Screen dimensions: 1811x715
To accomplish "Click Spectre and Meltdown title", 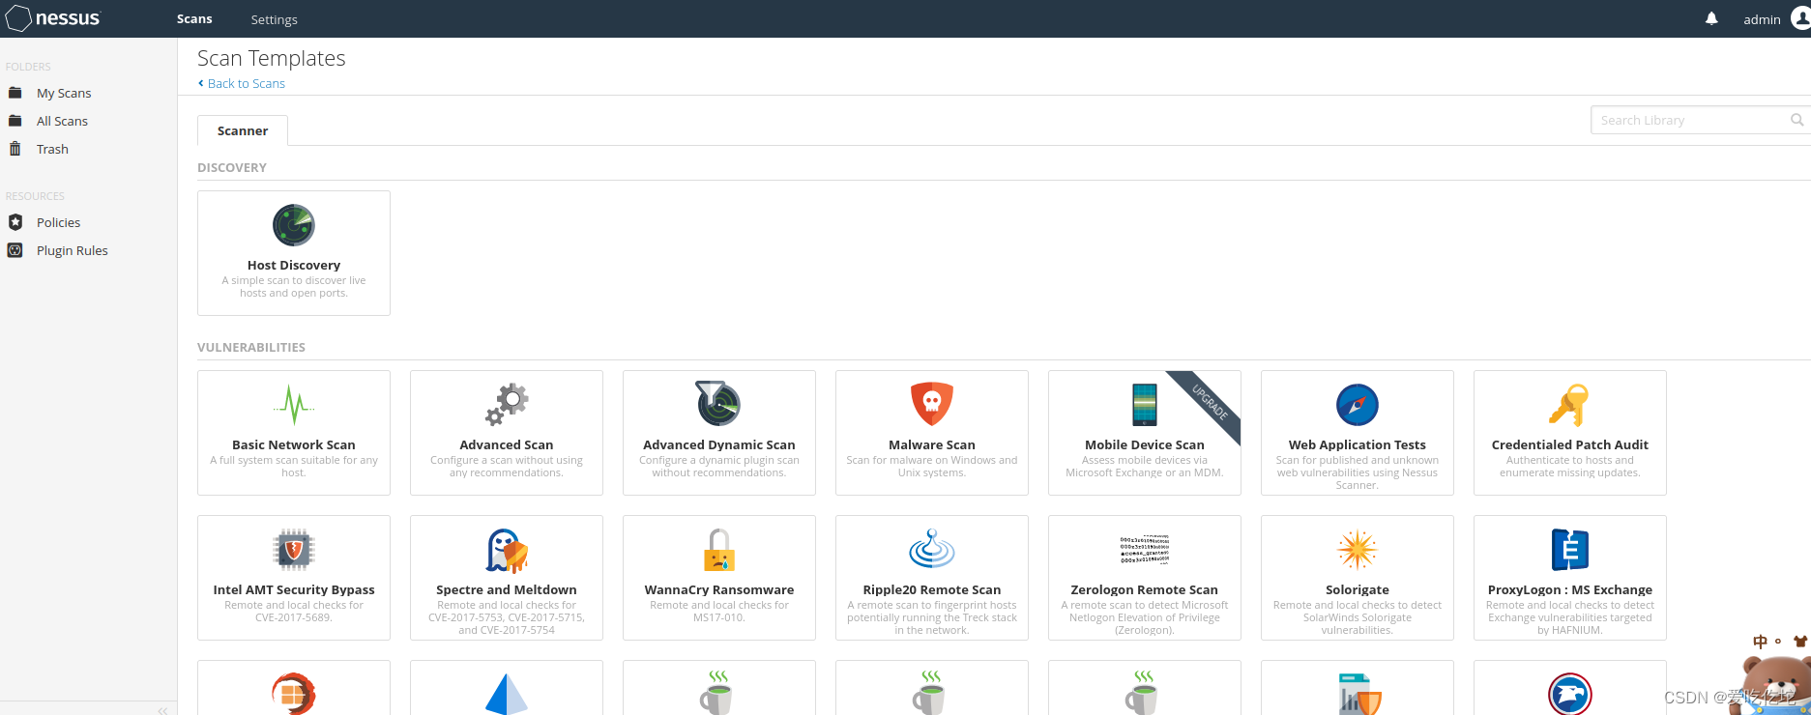I will point(507,589).
